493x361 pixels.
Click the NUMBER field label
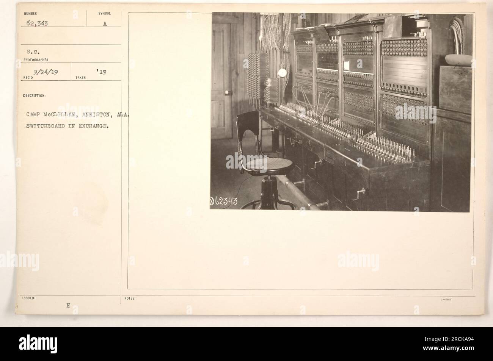(x=30, y=13)
